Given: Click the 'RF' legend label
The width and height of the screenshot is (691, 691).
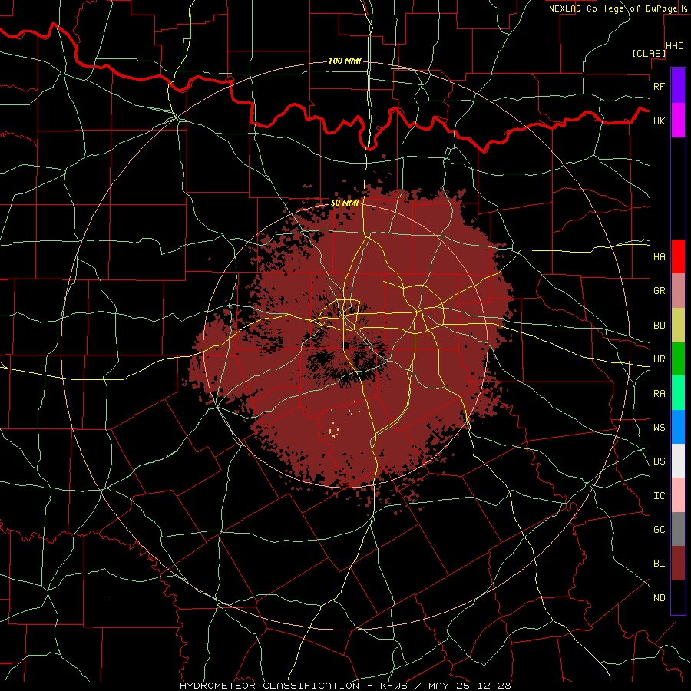Looking at the screenshot, I should coord(659,86).
